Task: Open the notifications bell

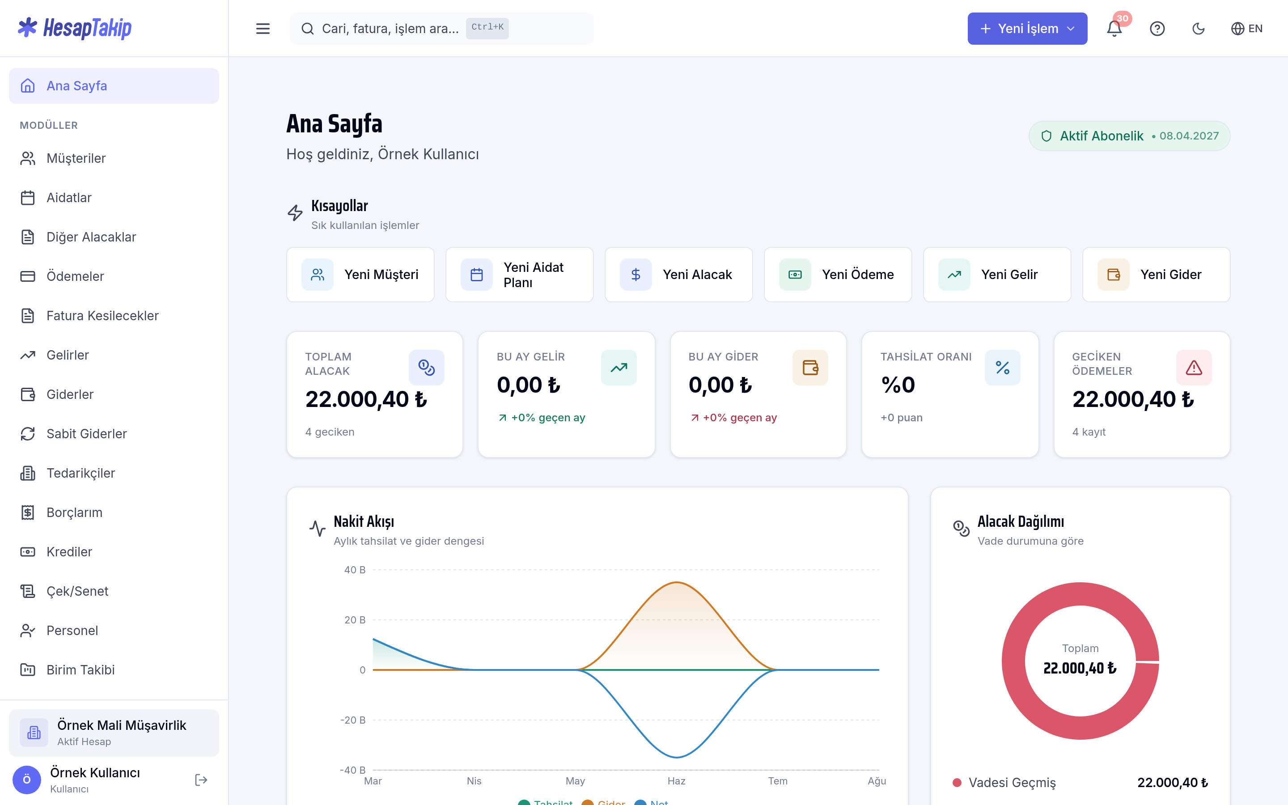Action: tap(1114, 29)
